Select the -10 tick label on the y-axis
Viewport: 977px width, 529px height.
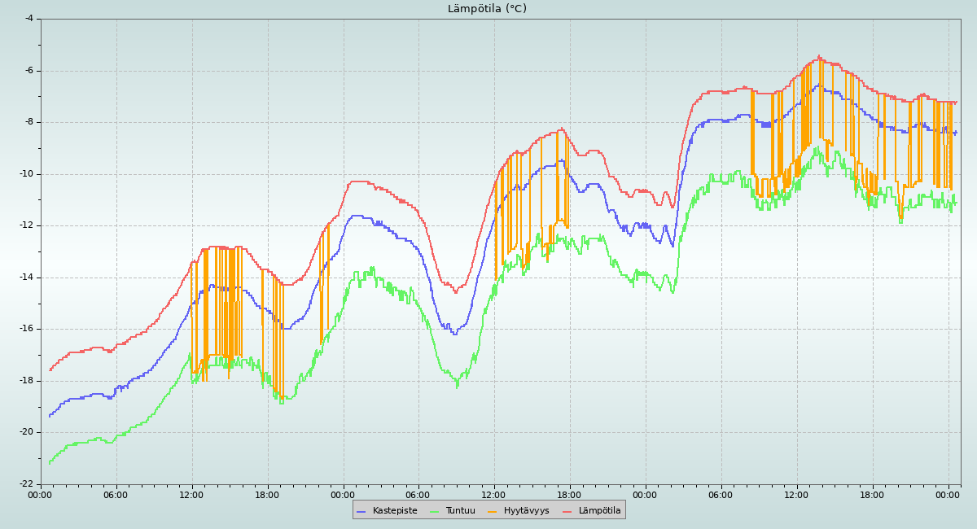click(26, 173)
